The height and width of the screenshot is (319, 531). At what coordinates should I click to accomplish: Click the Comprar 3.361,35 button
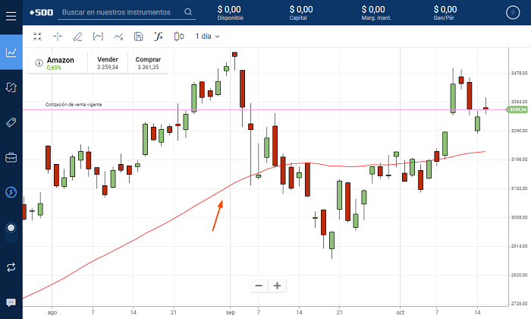[x=148, y=63]
